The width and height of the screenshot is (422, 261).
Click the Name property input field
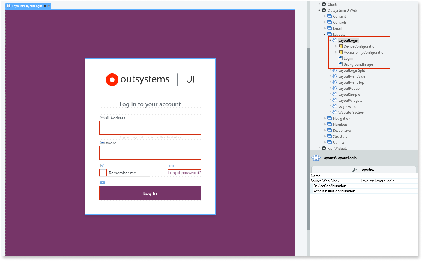(388, 175)
